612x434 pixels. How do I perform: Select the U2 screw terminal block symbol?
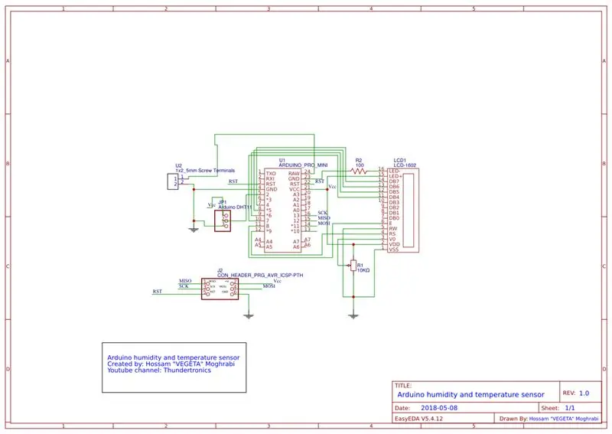173,181
